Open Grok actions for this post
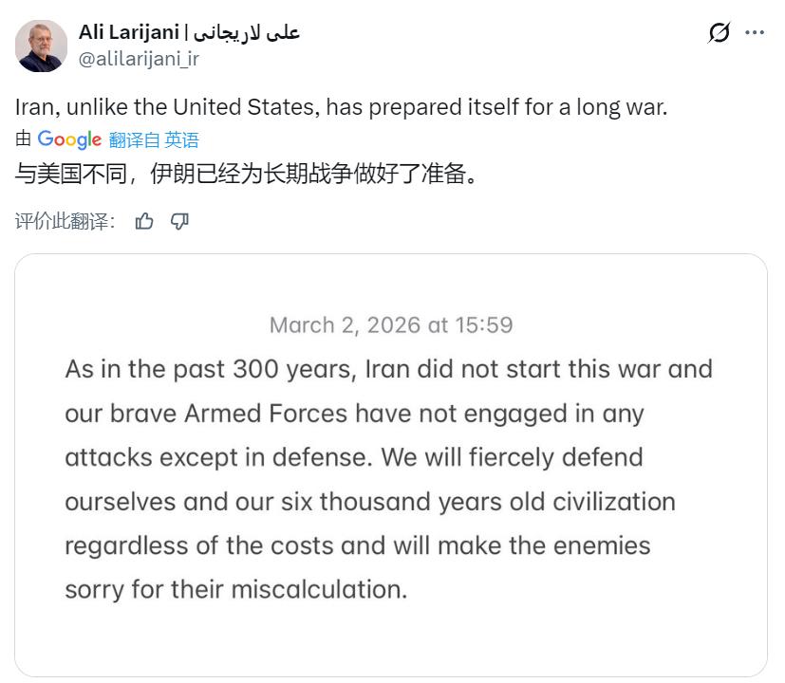785x683 pixels. 719,30
